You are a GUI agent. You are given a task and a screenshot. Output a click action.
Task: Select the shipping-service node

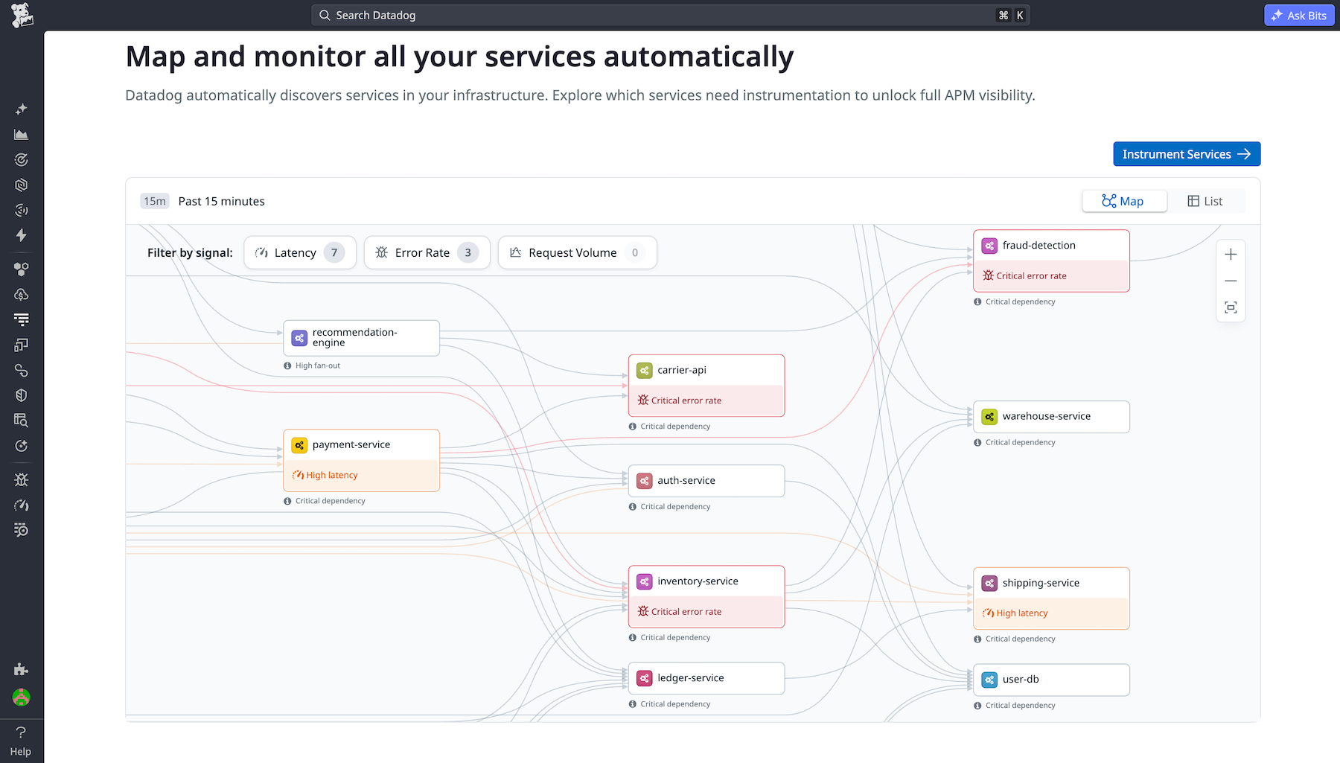click(1051, 598)
